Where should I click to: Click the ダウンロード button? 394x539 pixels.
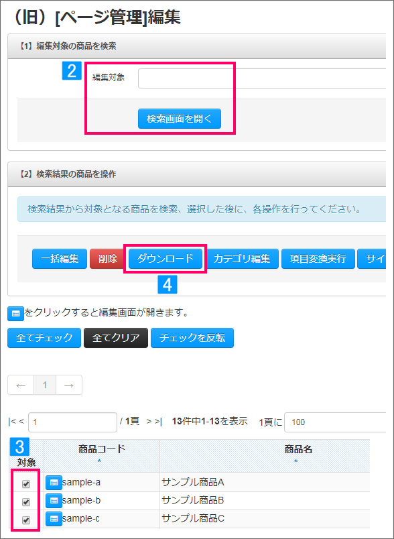[x=166, y=259]
